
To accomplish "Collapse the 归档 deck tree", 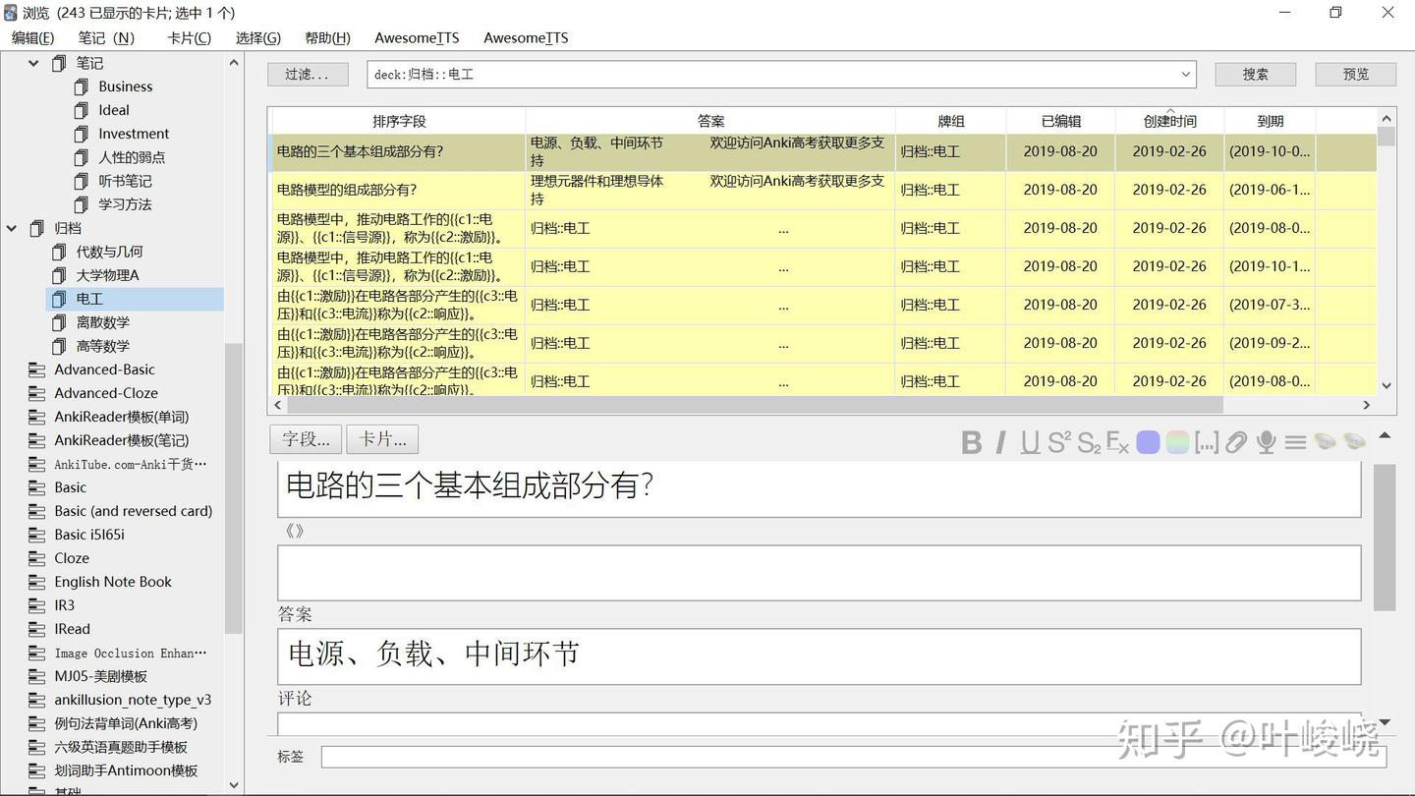I will tap(12, 228).
